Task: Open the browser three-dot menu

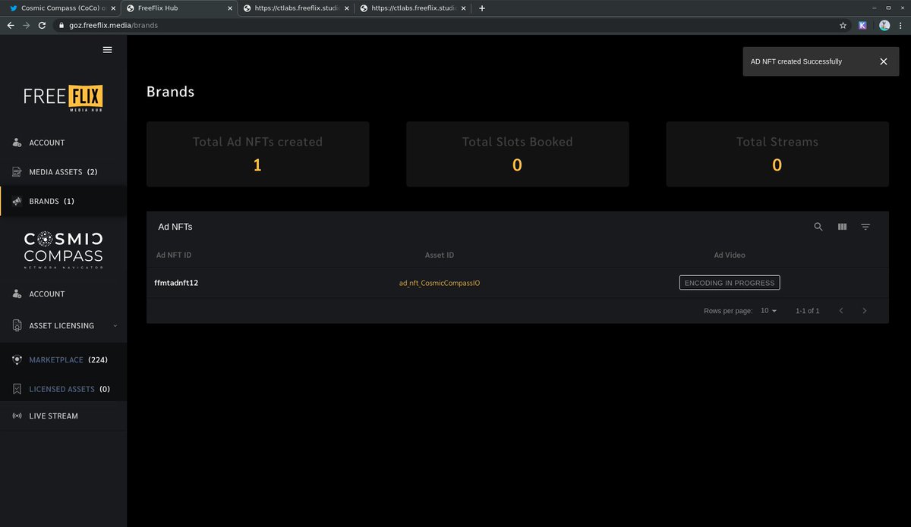Action: coord(901,25)
